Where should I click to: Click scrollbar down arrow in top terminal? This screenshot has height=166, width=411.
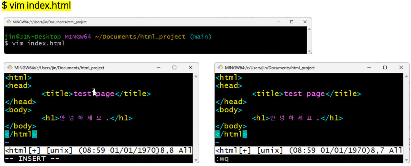[309, 51]
